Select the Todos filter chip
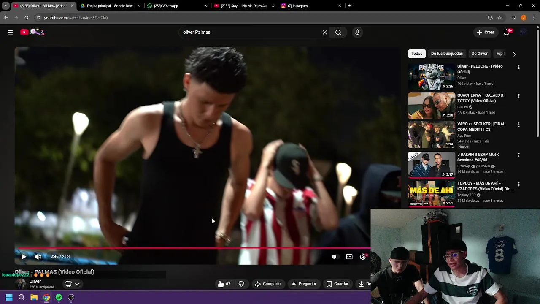The image size is (540, 304). tap(417, 54)
